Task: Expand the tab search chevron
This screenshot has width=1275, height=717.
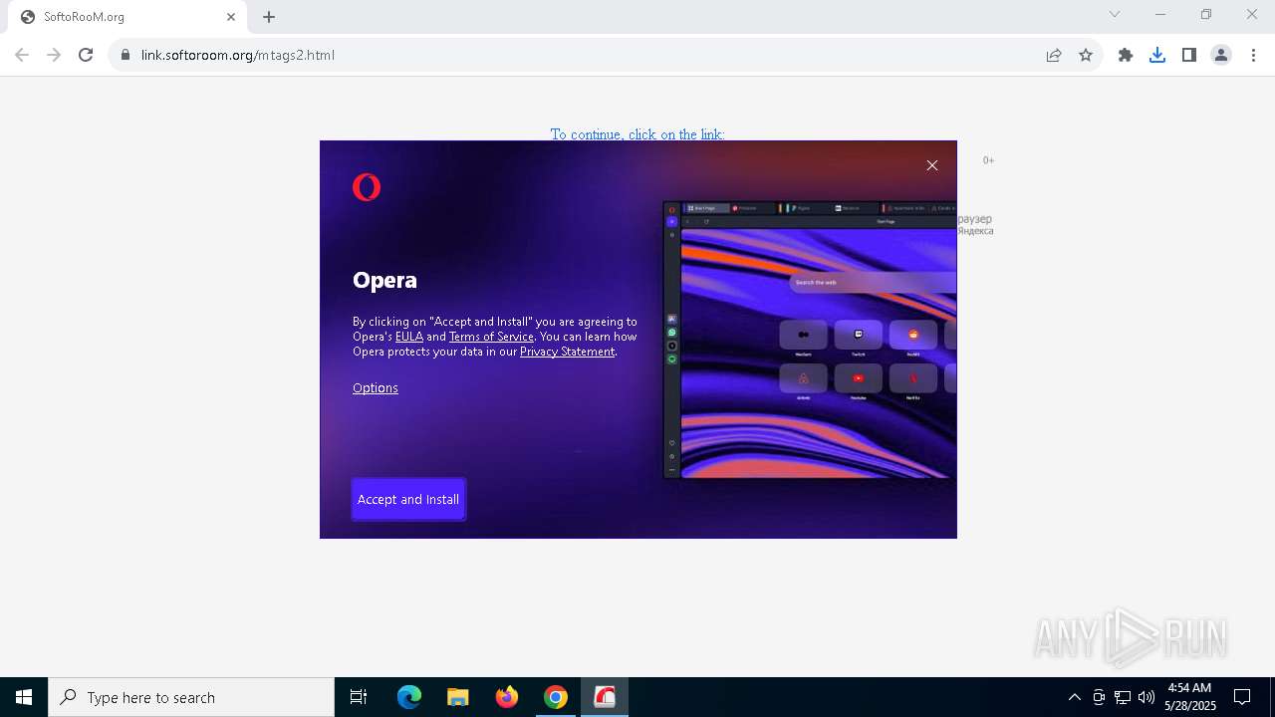Action: 1115,14
